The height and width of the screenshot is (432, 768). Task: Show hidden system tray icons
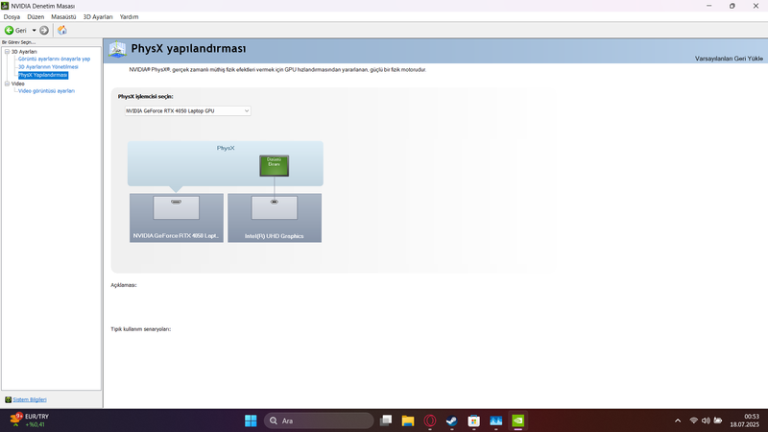[x=678, y=420]
